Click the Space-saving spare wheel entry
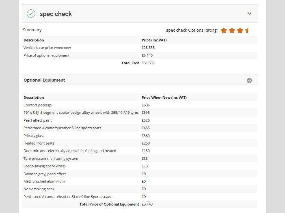The width and height of the screenshot is (285, 213). 45,166
